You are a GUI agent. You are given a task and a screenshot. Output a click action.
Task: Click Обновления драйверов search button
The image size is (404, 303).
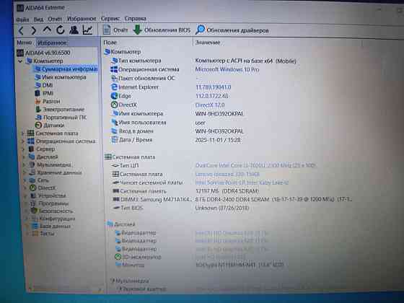[232, 30]
